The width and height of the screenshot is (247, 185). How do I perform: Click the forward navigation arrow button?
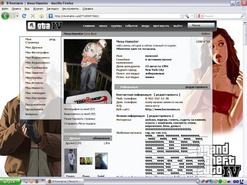click(13, 16)
